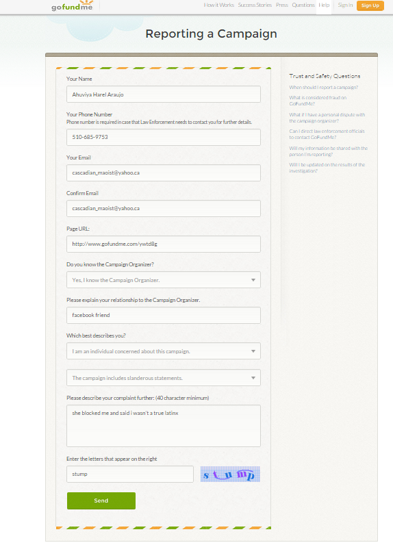Open the Press menu link
The width and height of the screenshot is (393, 545).
pos(282,5)
